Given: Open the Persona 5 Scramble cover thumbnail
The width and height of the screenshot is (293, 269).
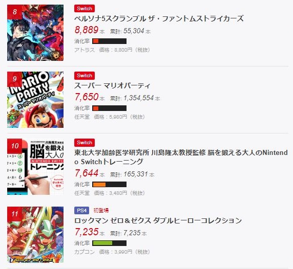Looking at the screenshot, I should click(35, 33).
